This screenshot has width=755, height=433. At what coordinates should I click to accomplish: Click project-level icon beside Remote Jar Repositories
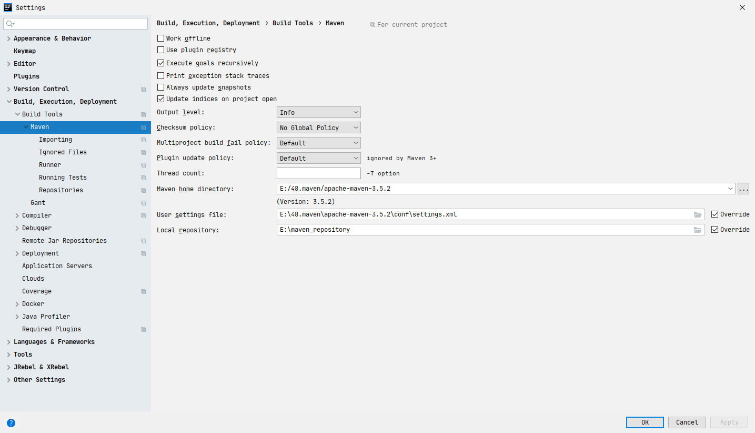click(143, 241)
